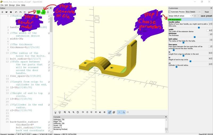Click the bolt radius slider thumb
Viewport: 213px width, 135px height.
[183, 43]
